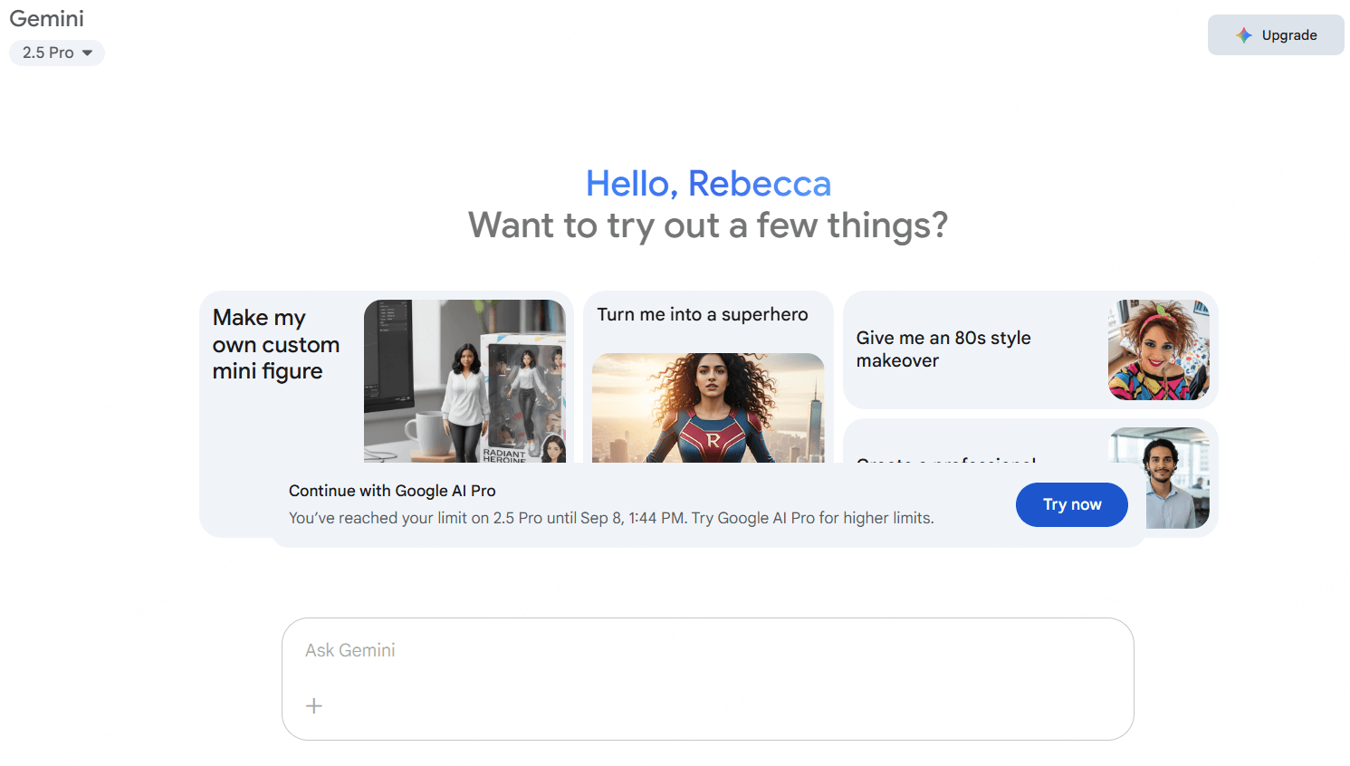Click the plus attachment icon in prompt box
Screen dimensions: 1350x766
[314, 705]
